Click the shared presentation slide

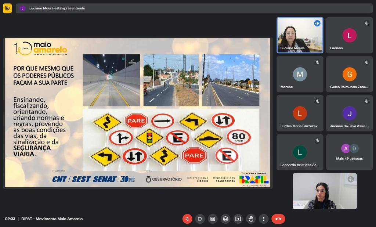(138, 112)
